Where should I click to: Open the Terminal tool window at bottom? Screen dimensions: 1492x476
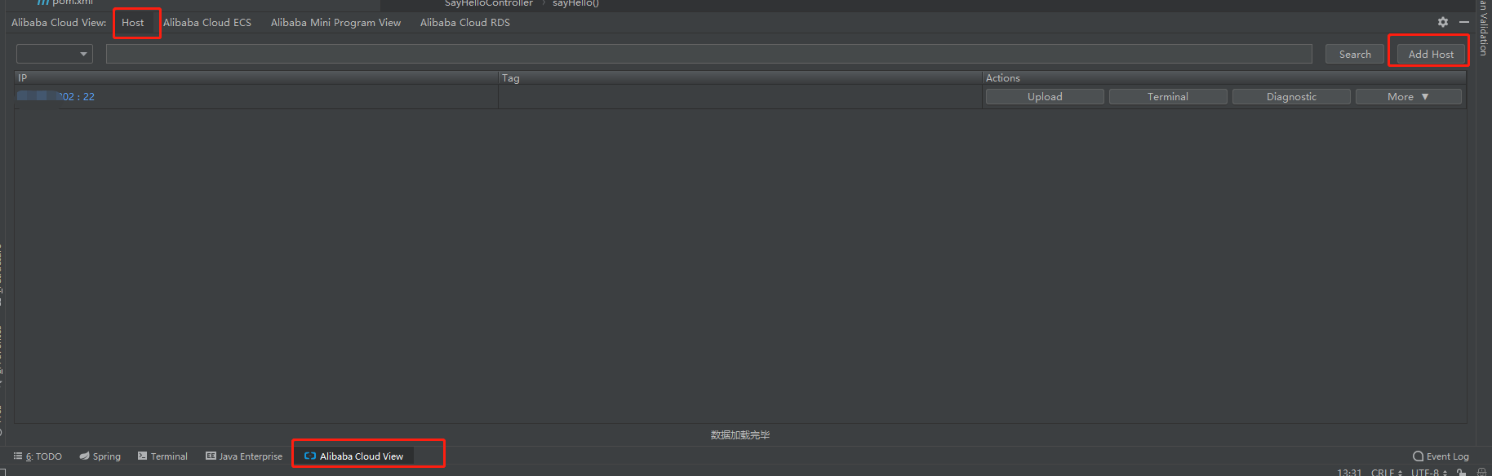pyautogui.click(x=162, y=456)
